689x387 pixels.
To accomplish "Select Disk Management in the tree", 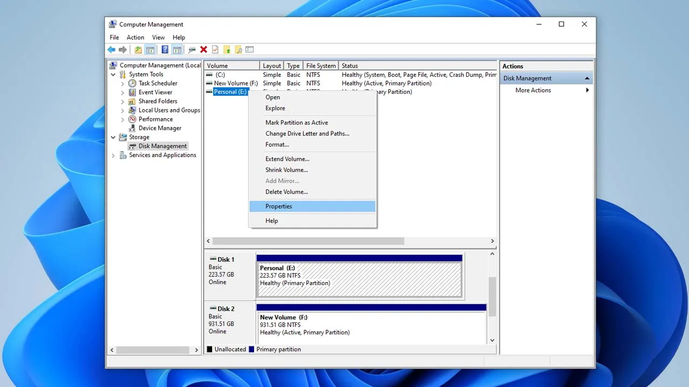I will coord(163,146).
